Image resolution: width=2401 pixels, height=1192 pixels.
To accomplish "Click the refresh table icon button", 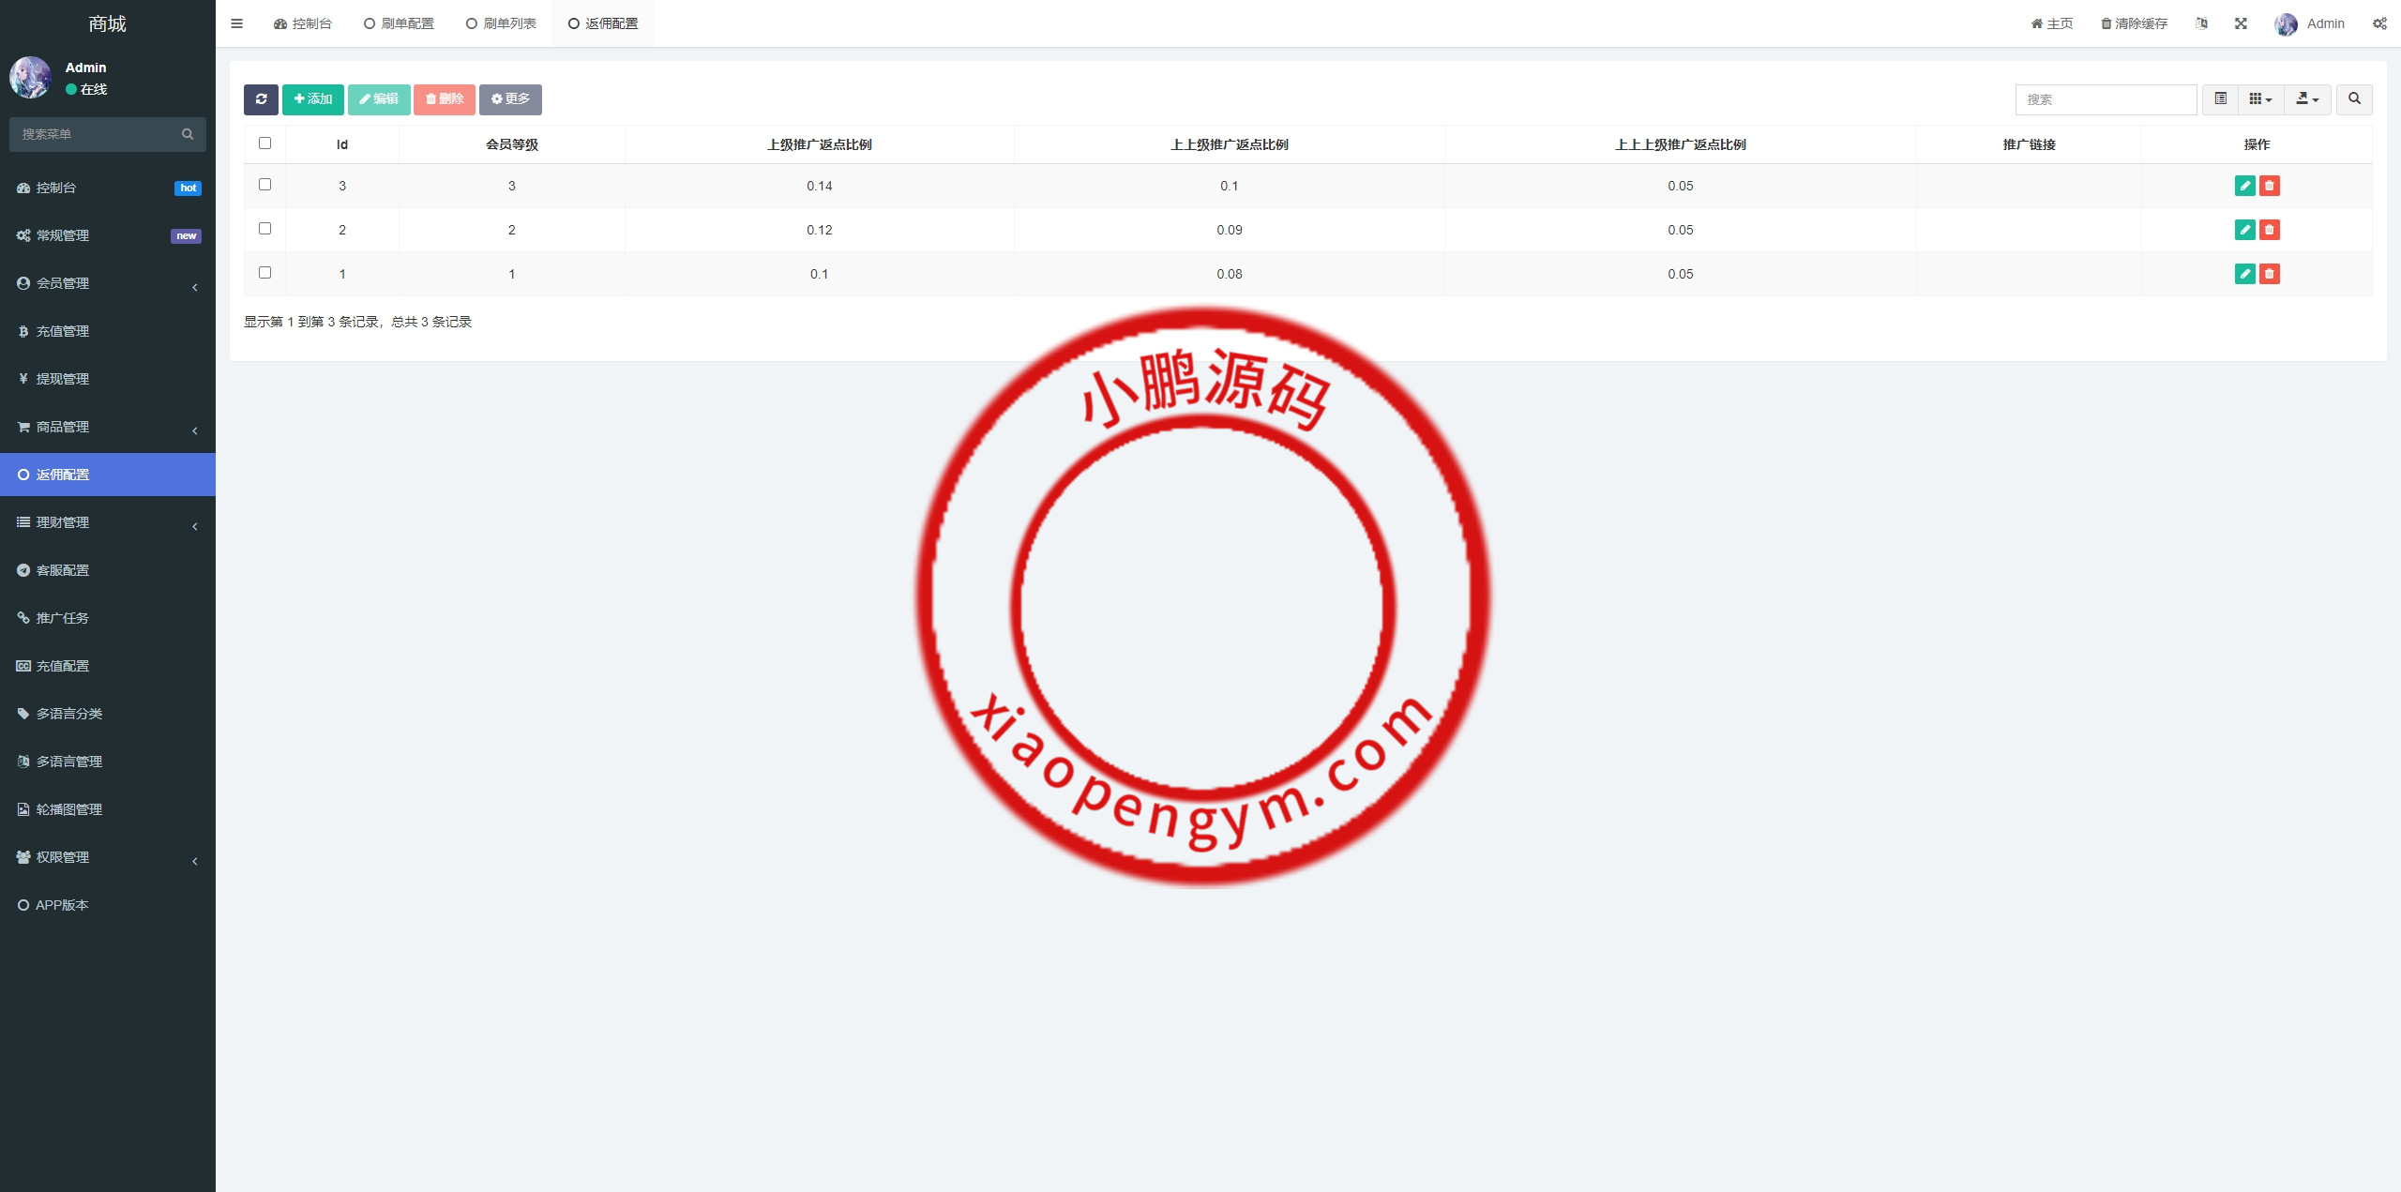I will pyautogui.click(x=261, y=99).
